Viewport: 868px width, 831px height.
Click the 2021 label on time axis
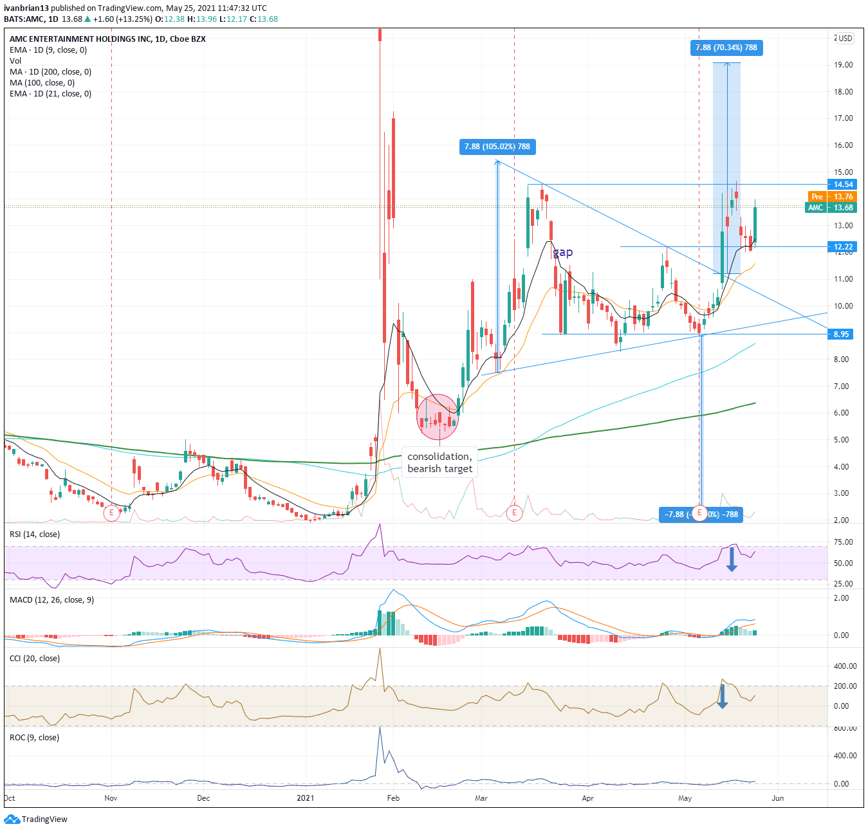point(306,798)
